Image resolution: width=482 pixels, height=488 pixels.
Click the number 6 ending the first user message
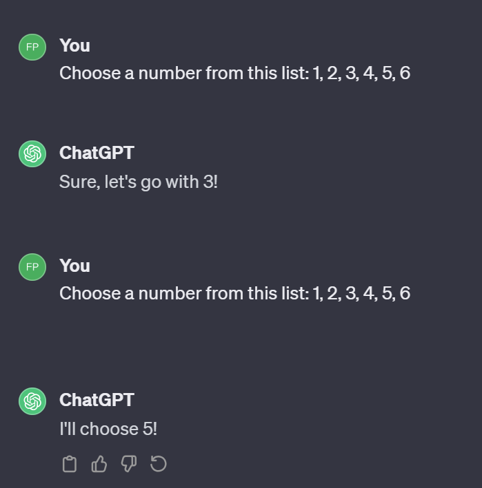click(405, 73)
